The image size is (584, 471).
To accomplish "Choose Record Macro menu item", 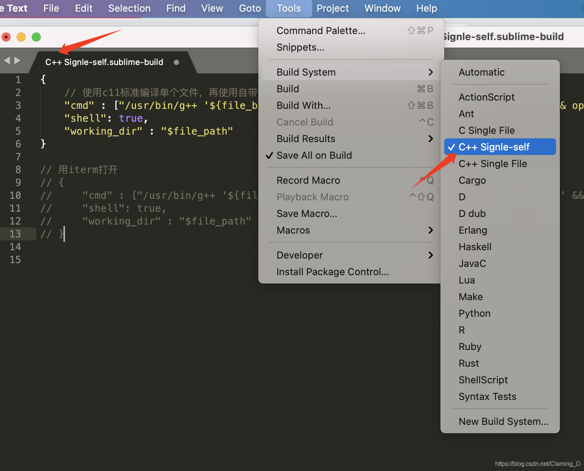I will (351, 180).
